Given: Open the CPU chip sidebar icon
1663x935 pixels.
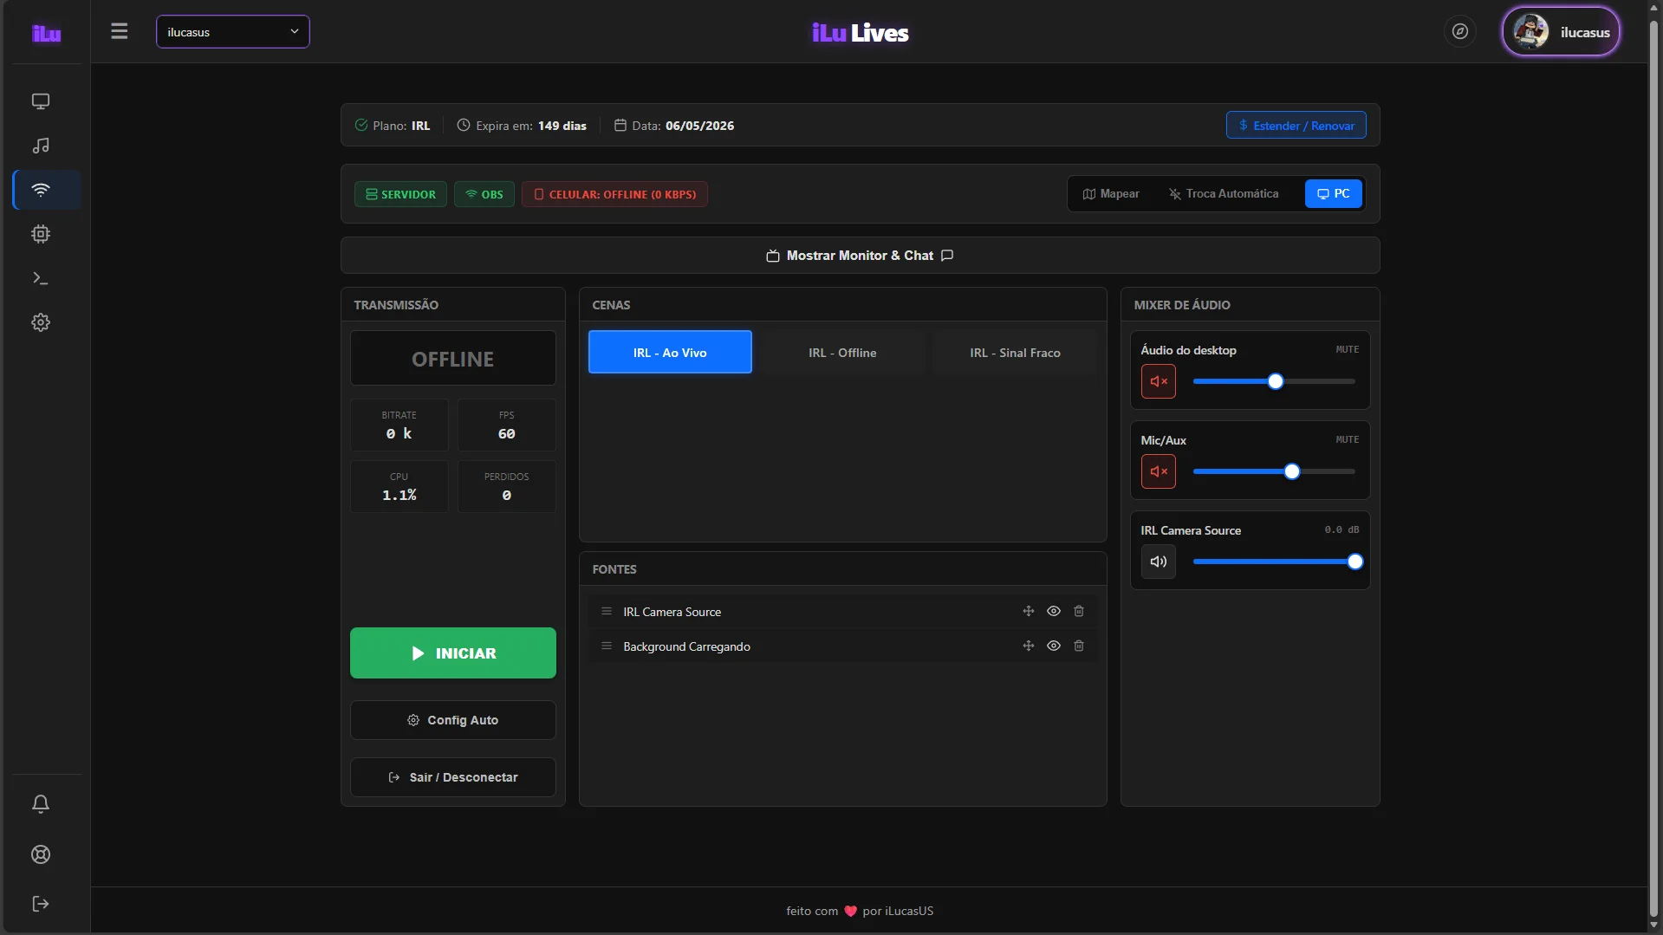Looking at the screenshot, I should tap(41, 234).
